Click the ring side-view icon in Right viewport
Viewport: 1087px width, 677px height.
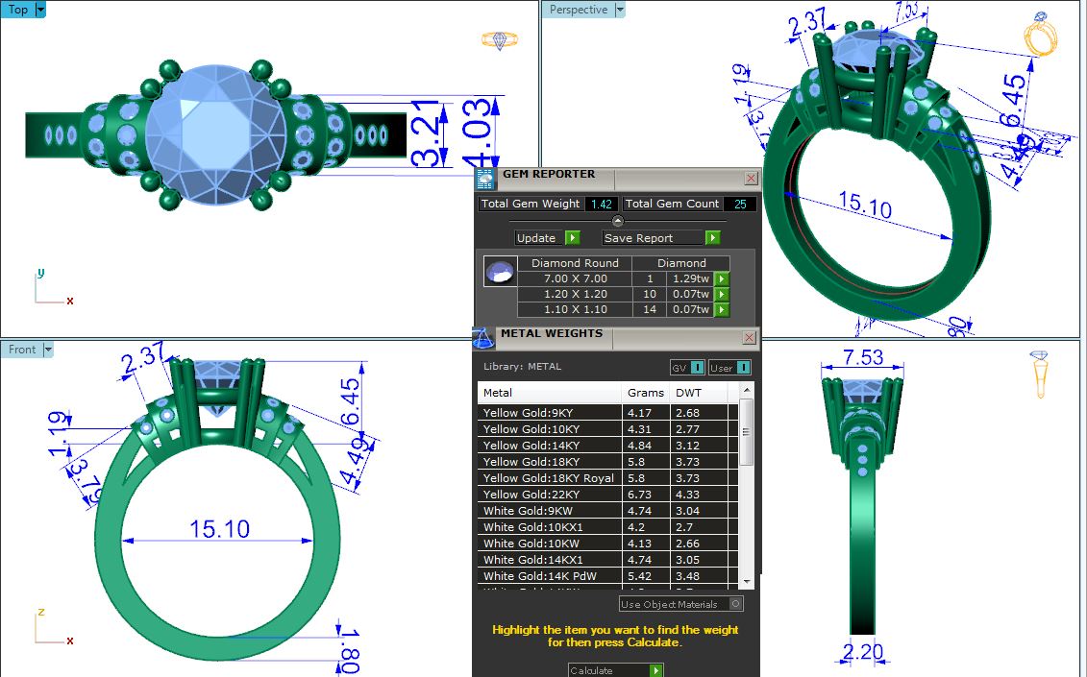1040,374
